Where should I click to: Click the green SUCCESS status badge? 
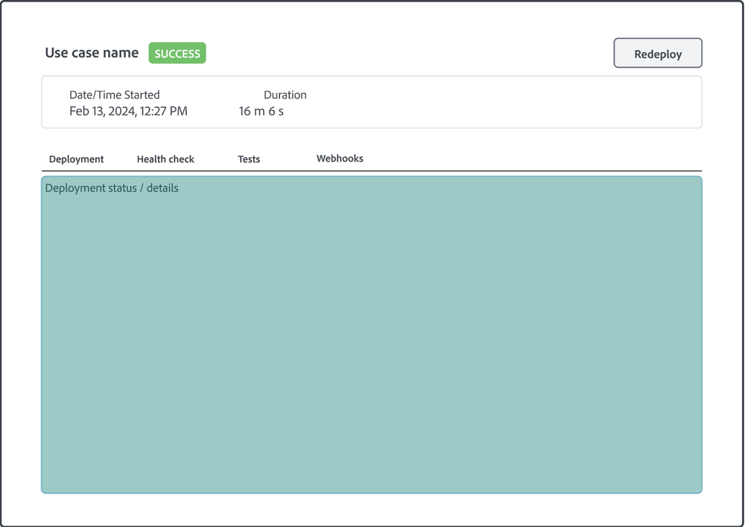point(177,53)
